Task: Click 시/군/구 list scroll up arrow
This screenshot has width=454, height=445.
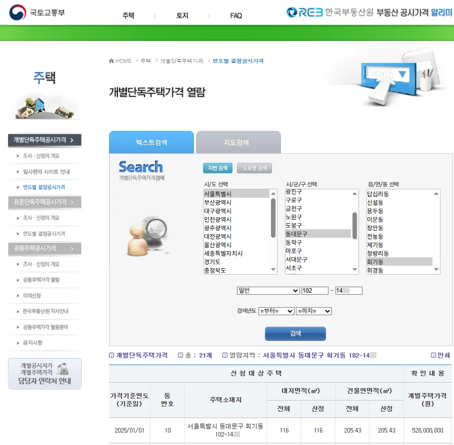Action: point(354,193)
